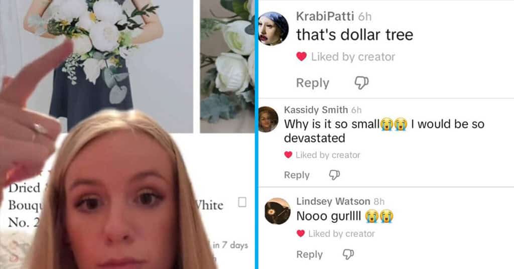Open the Lindsey Watson username link
Screen dimensions: 514x269
333,201
